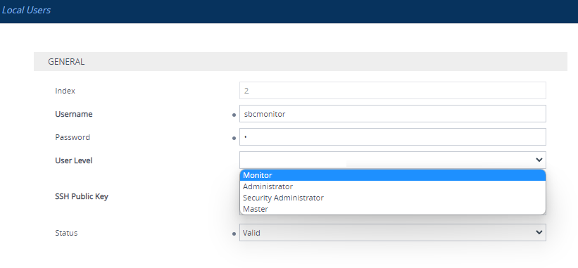Open the User Level dropdown
This screenshot has height=268, width=578.
pyautogui.click(x=393, y=160)
